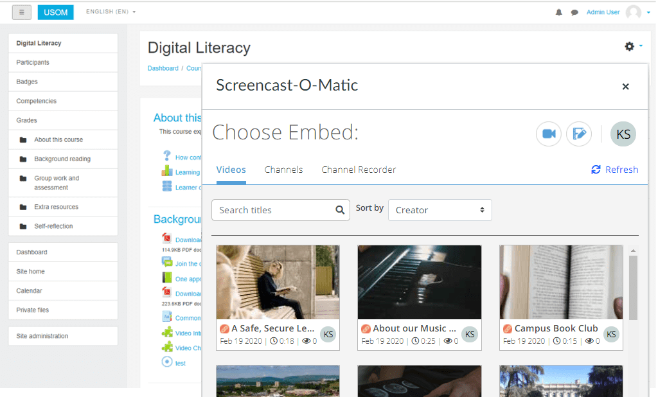
Task: Click the search magnifier icon
Action: pos(340,210)
